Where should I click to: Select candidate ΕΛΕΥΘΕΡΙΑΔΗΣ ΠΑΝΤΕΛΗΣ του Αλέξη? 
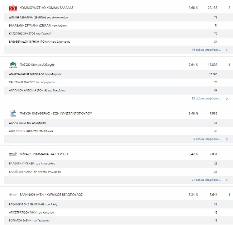click(34, 204)
